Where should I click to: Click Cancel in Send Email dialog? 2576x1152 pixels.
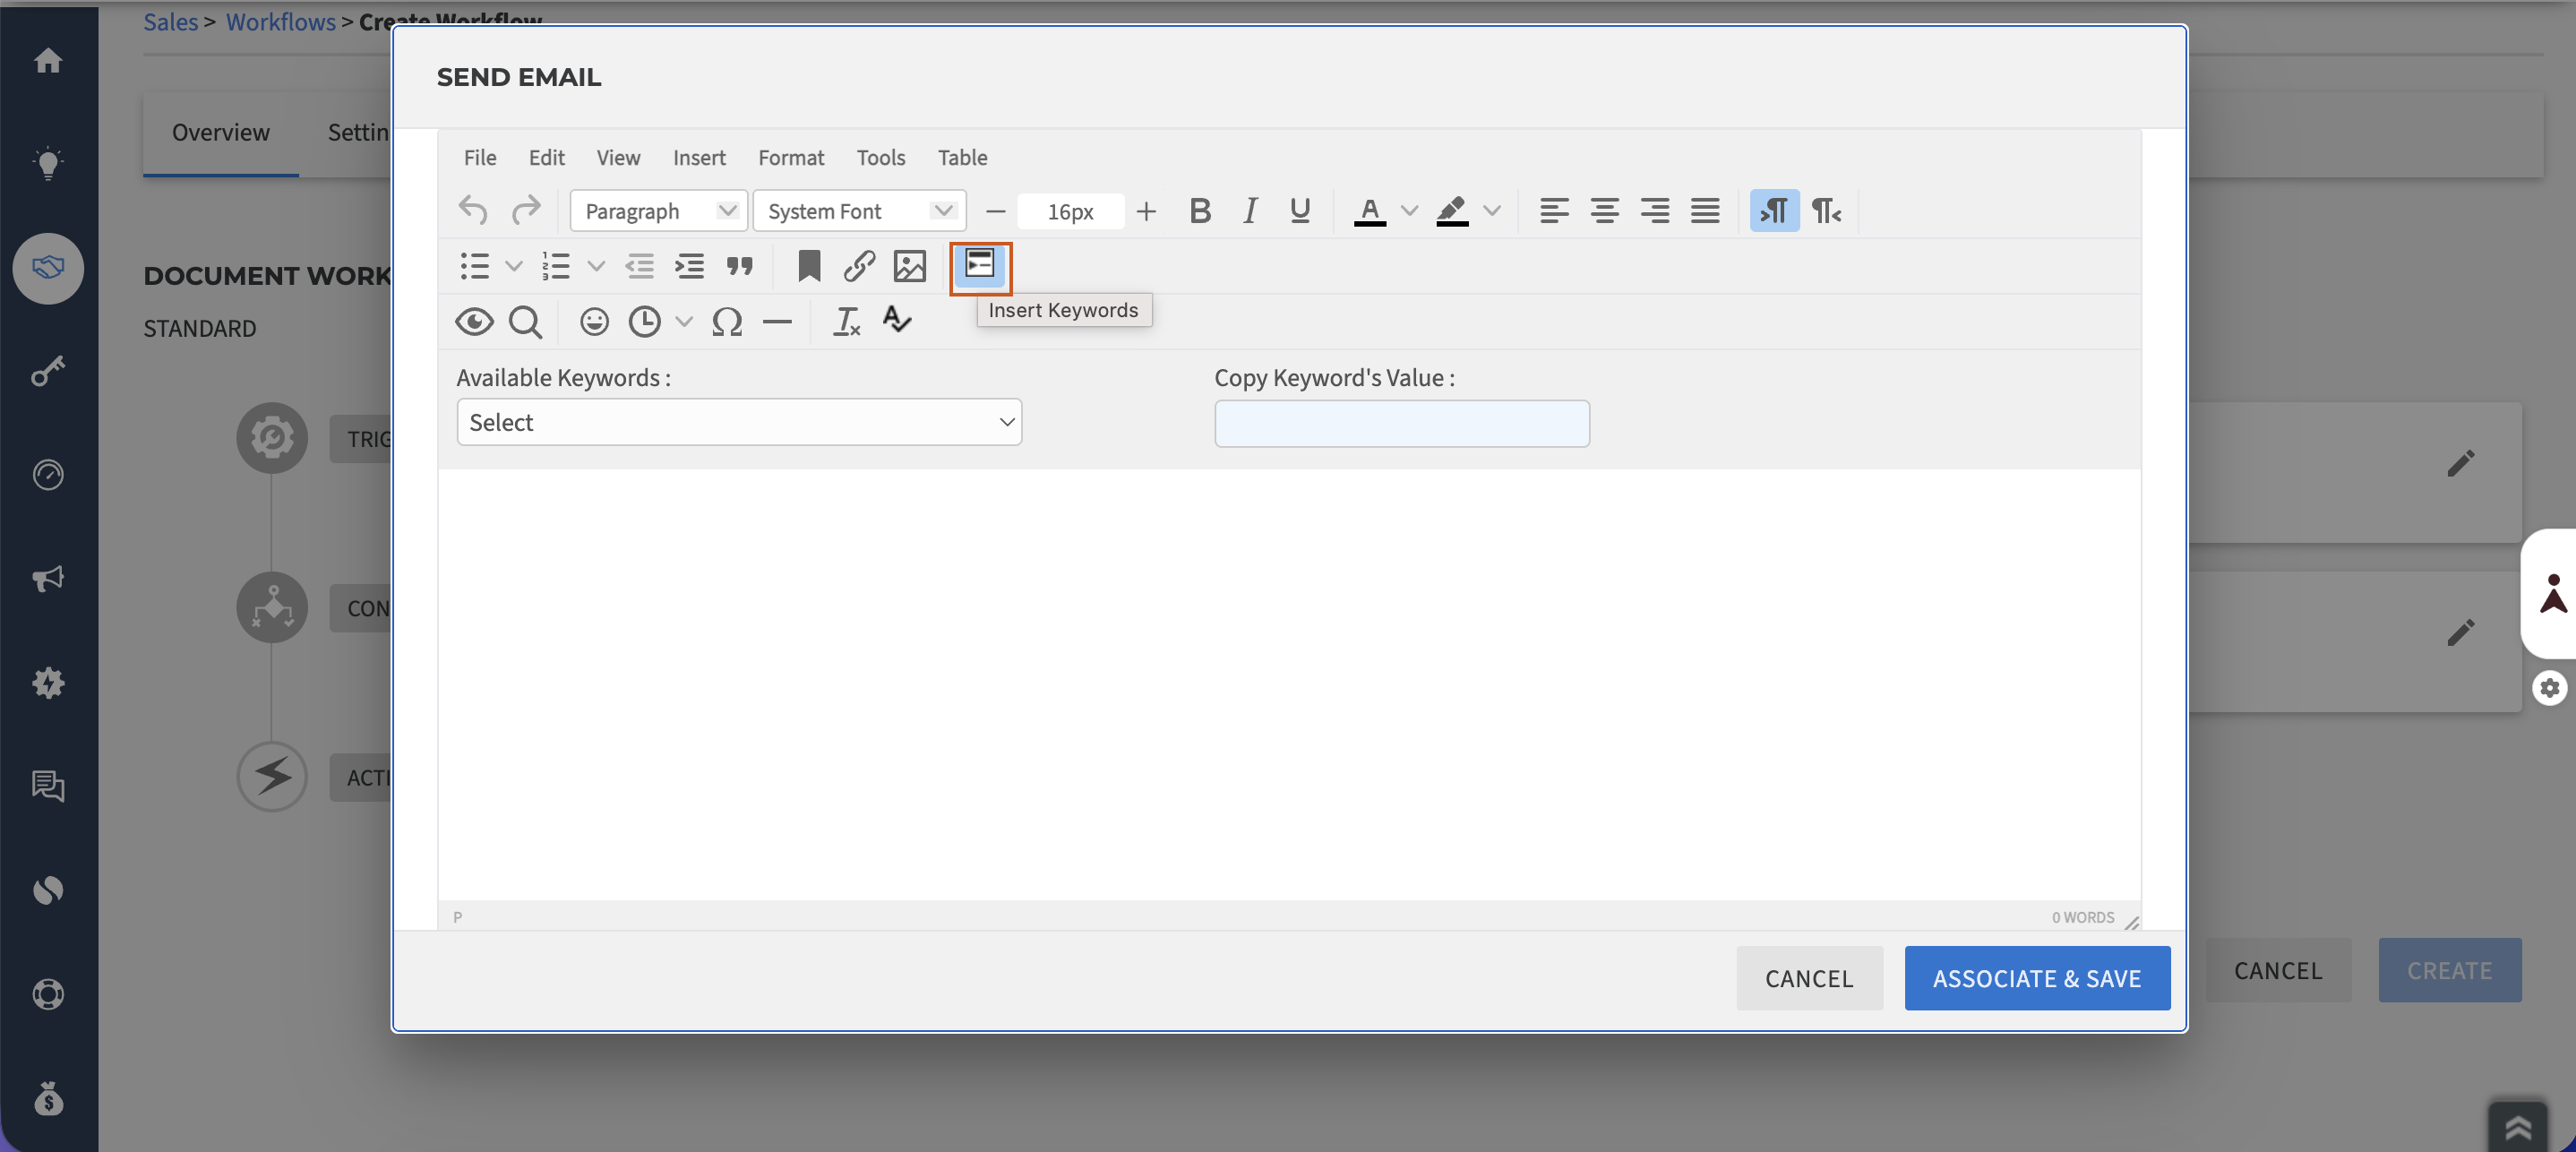click(1808, 978)
